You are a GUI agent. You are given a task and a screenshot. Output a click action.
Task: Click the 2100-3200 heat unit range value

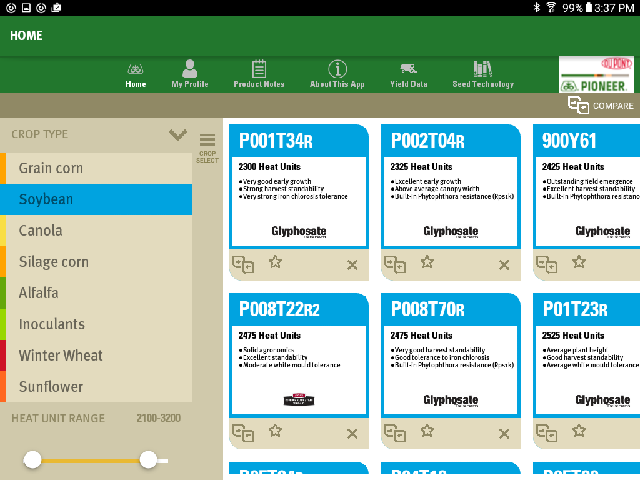pyautogui.click(x=158, y=418)
